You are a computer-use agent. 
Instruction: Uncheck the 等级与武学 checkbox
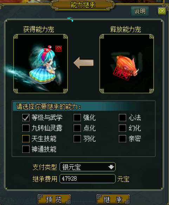coord(26,118)
